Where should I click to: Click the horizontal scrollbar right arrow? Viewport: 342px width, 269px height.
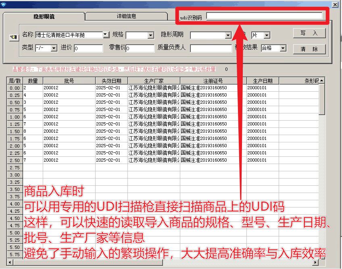tap(315, 263)
